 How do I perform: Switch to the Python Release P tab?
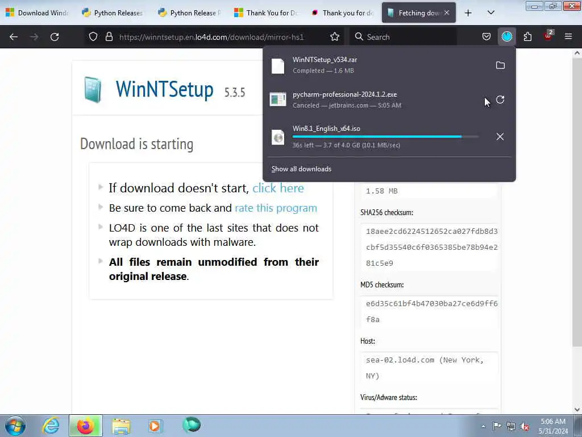(x=190, y=13)
